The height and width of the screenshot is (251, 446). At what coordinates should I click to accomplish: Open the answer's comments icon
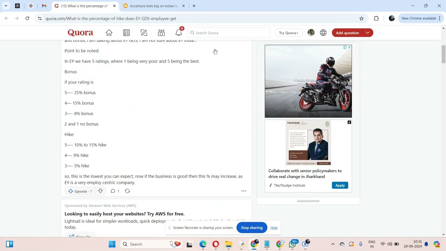pyautogui.click(x=113, y=191)
